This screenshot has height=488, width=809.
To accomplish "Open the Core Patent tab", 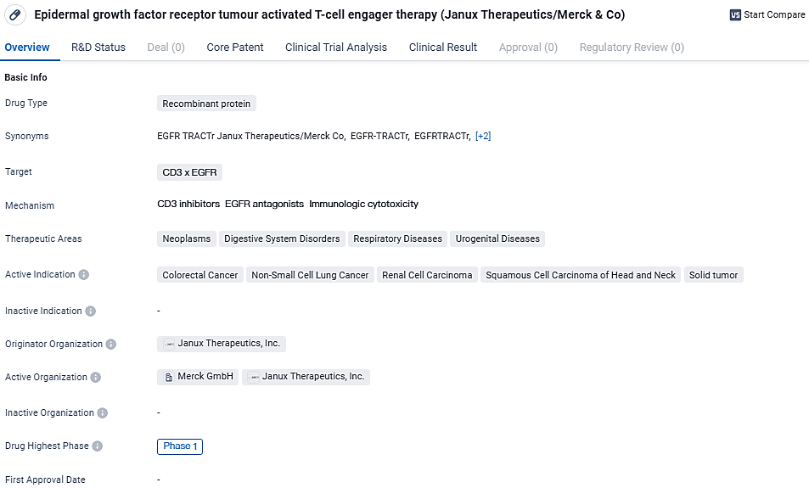I will pos(235,48).
